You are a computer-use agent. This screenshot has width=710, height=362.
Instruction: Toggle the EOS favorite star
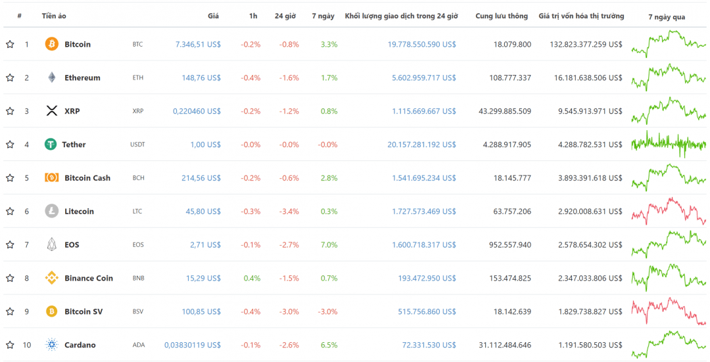pos(10,245)
